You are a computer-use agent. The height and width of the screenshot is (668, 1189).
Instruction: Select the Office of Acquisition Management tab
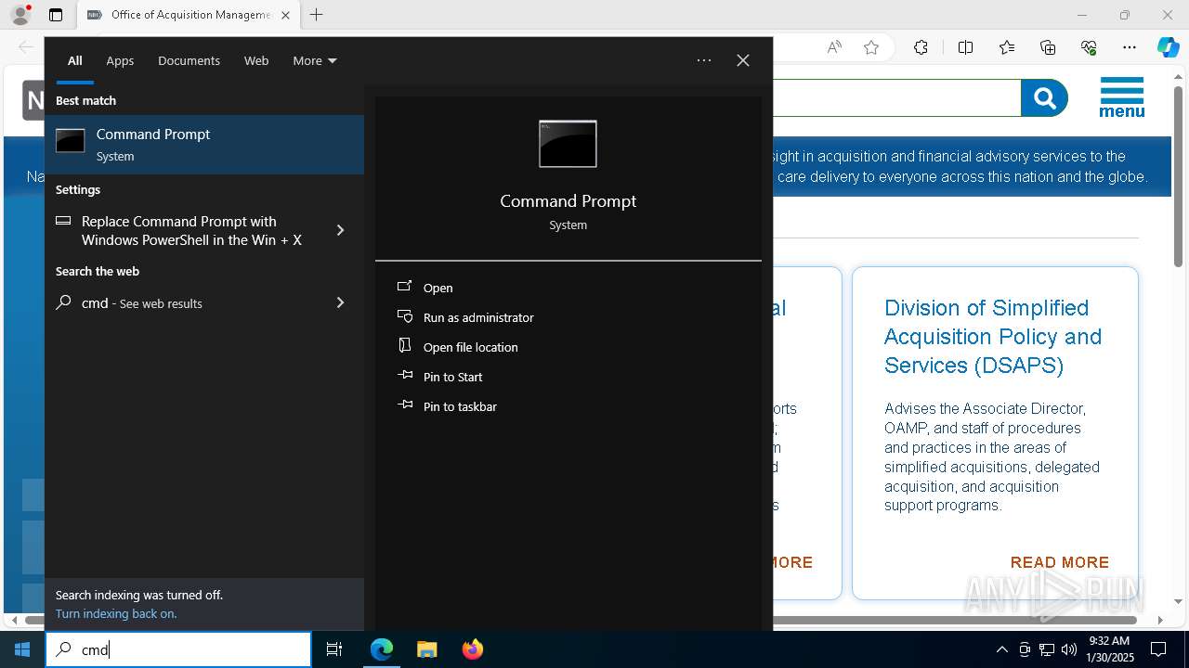pos(188,15)
